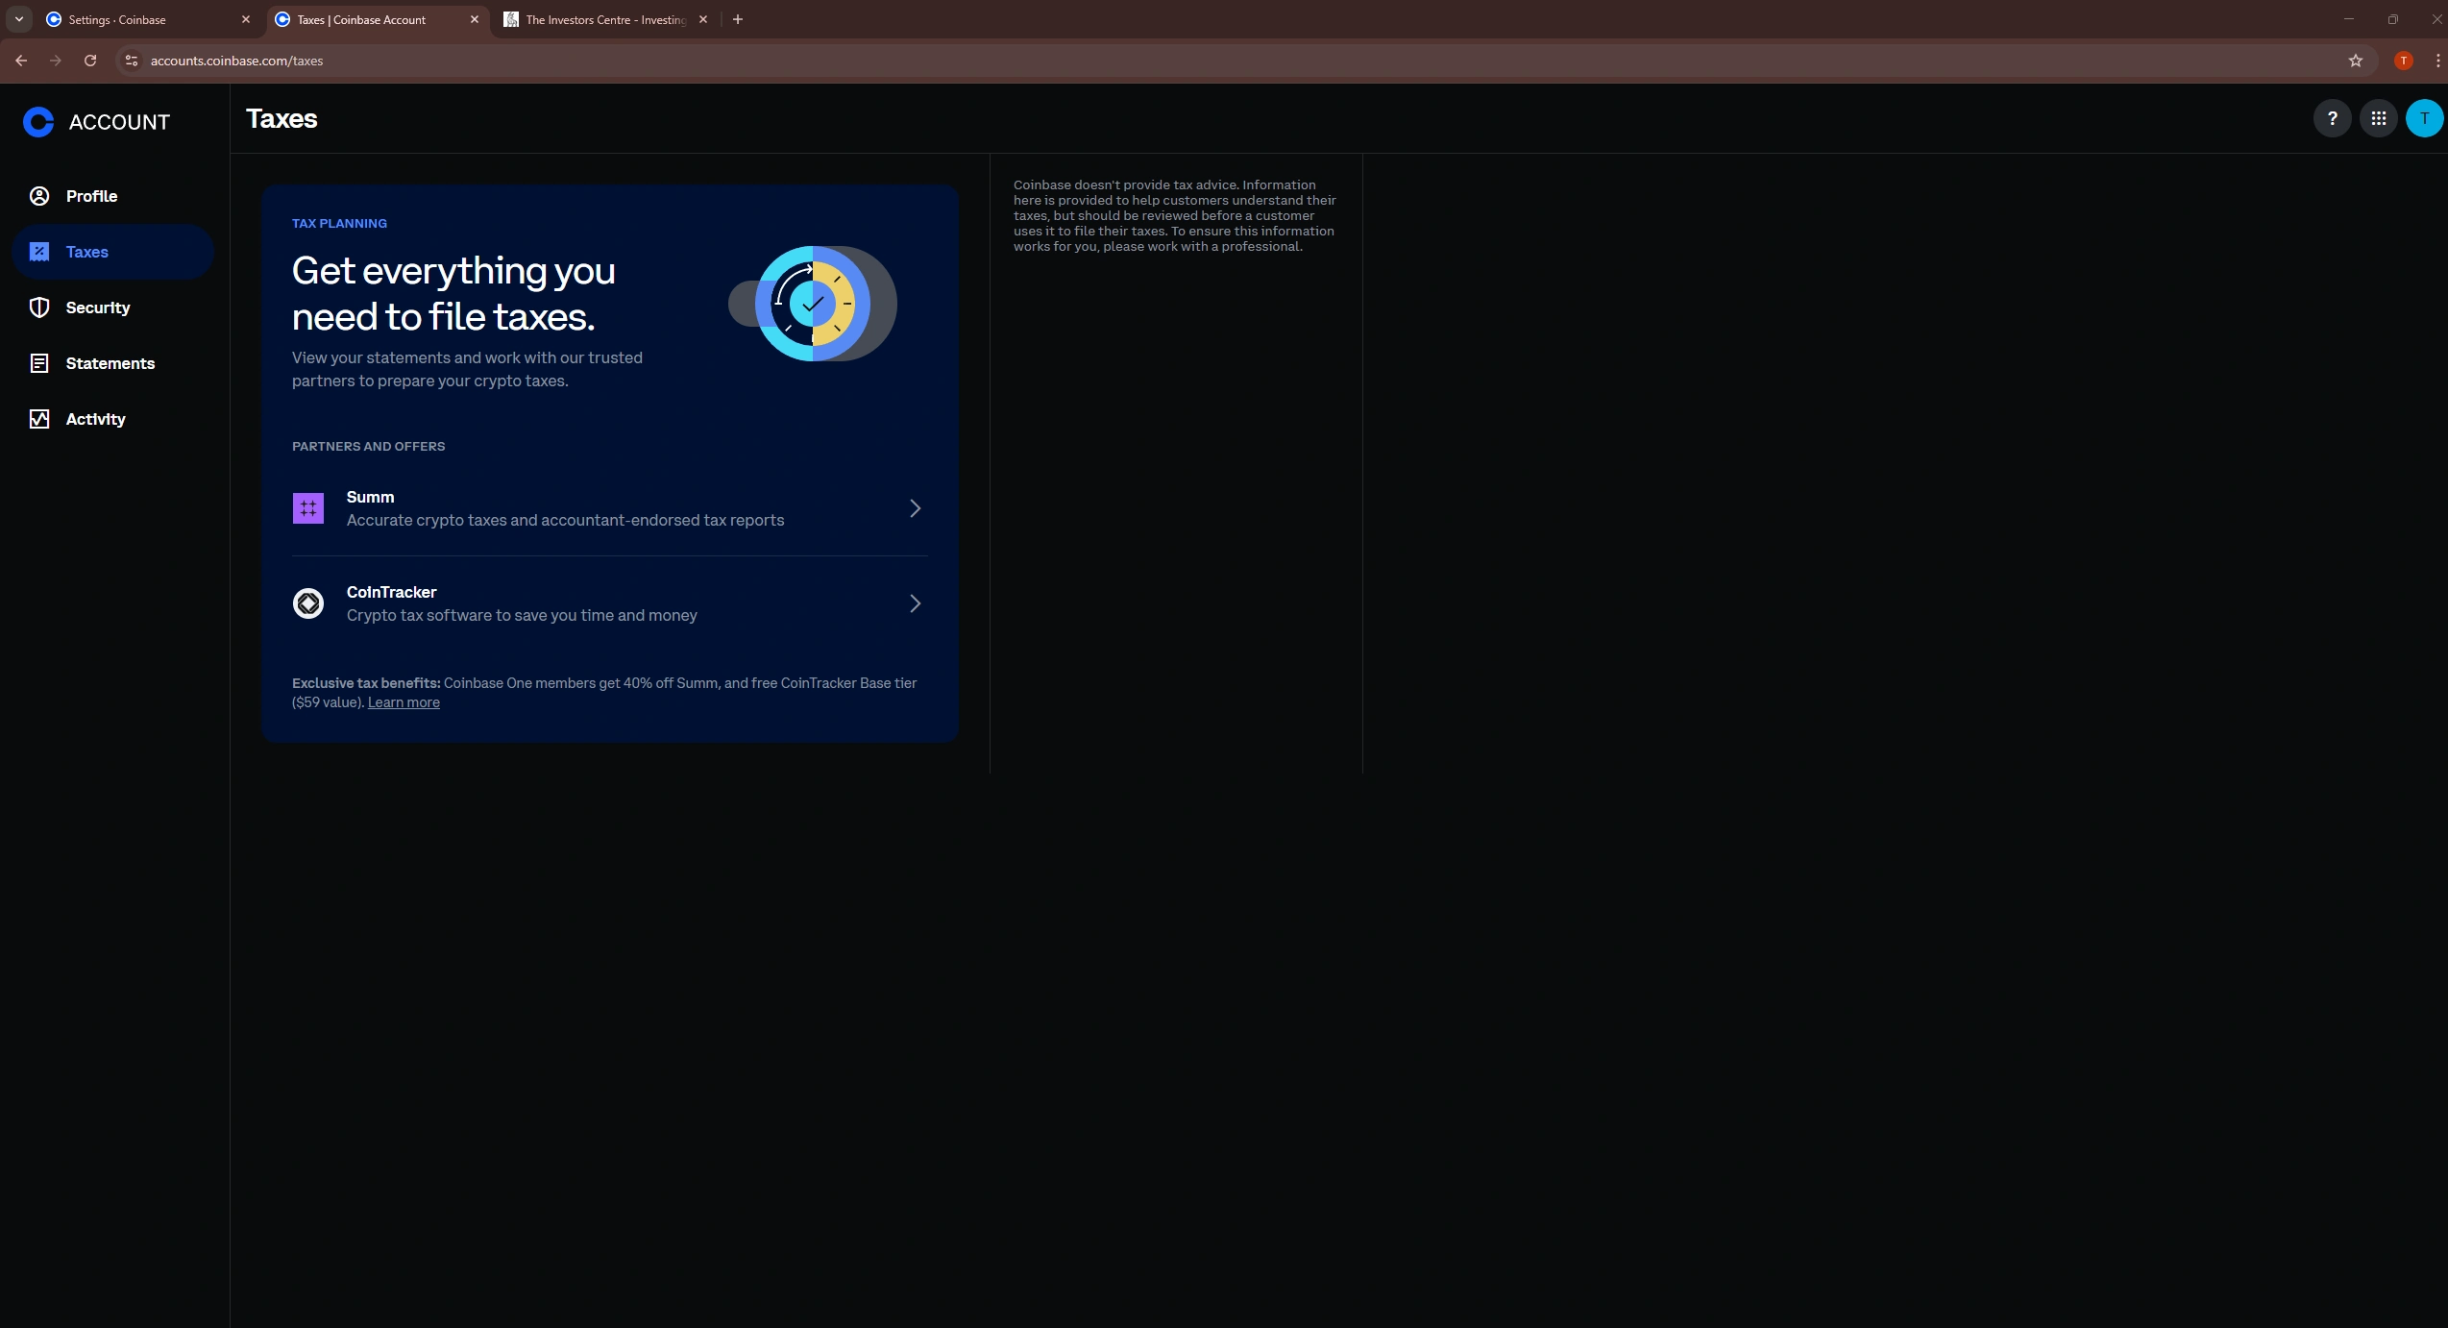
Task: Click the help question mark icon
Action: (2332, 118)
